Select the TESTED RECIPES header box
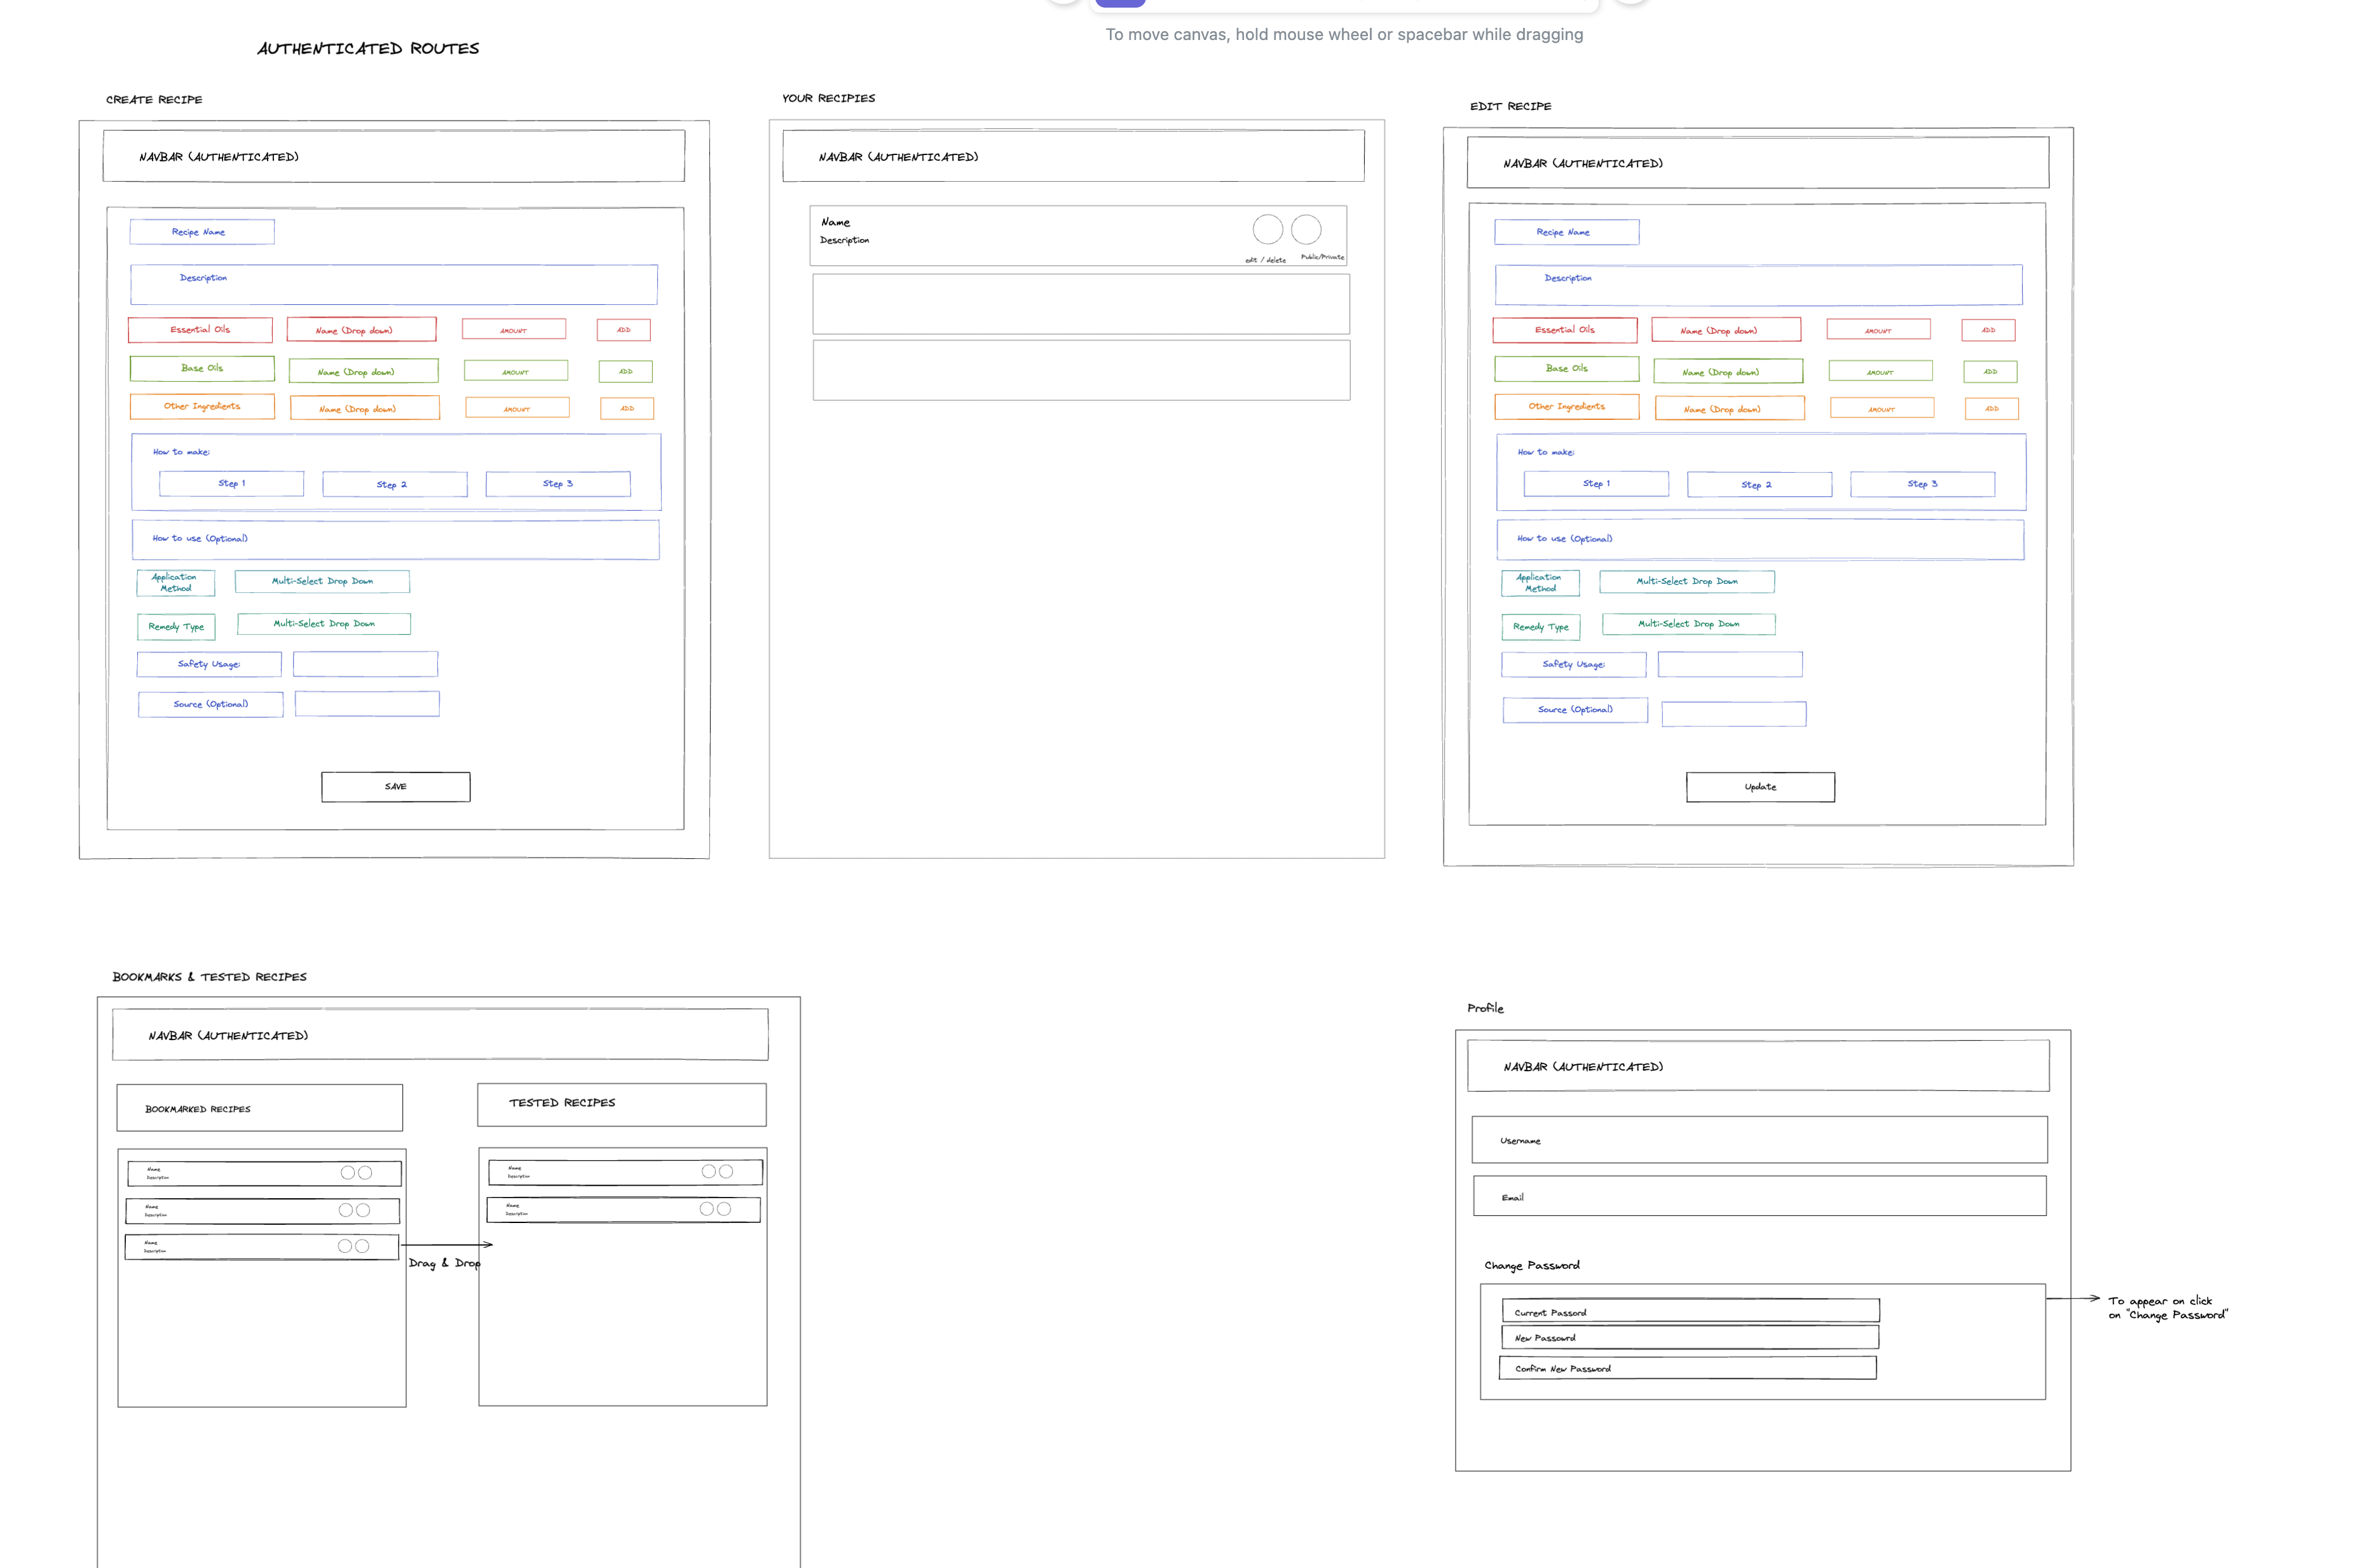 pos(621,1104)
